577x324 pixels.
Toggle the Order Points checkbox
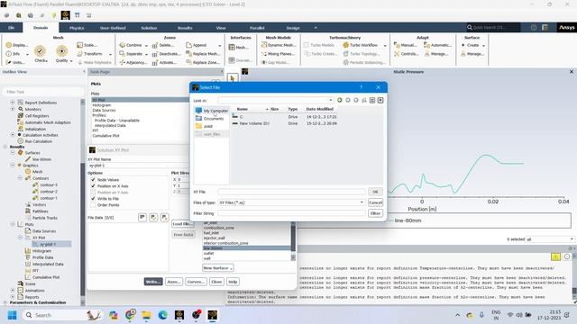click(93, 205)
